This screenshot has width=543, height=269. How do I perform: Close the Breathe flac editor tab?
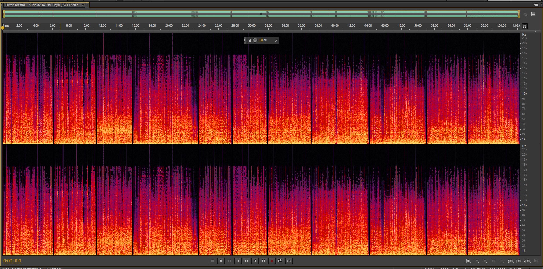coord(87,5)
